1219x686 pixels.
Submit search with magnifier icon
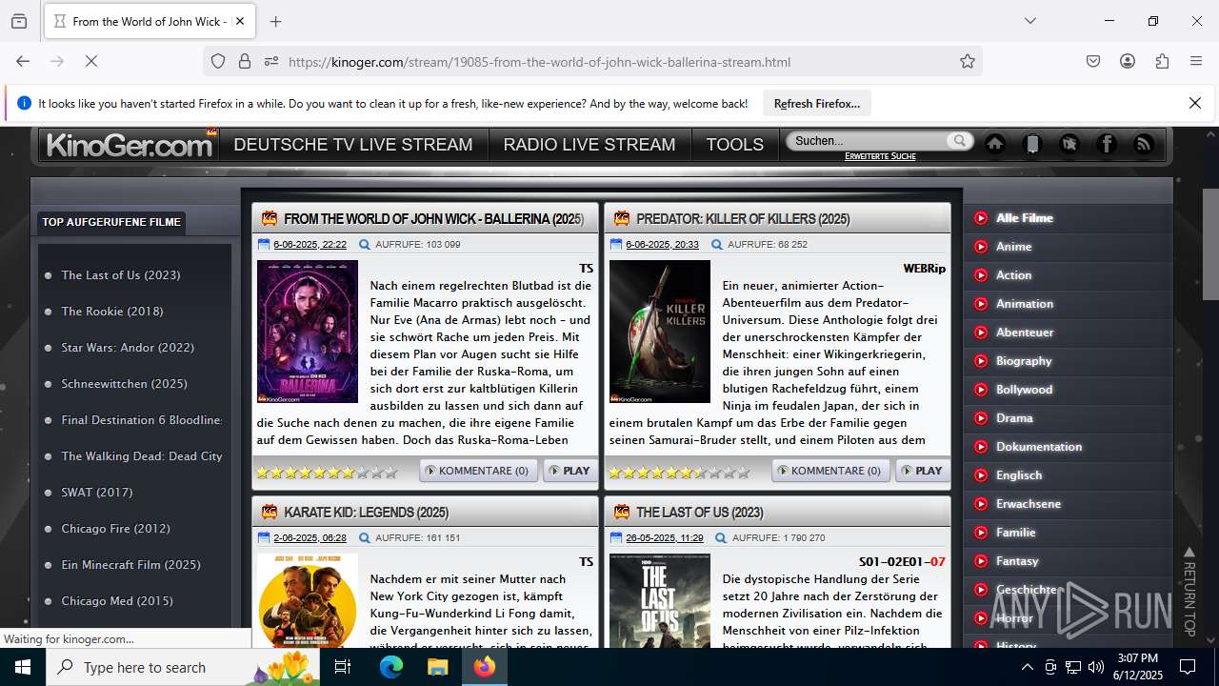[x=959, y=140]
